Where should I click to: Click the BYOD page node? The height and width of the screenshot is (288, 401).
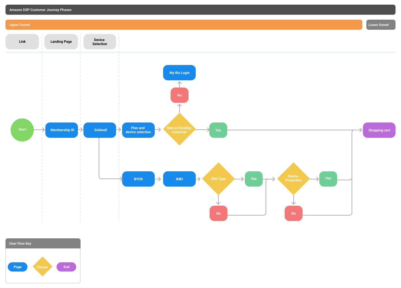click(x=138, y=179)
